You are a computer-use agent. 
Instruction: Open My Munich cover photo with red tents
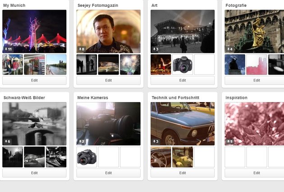(x=34, y=31)
